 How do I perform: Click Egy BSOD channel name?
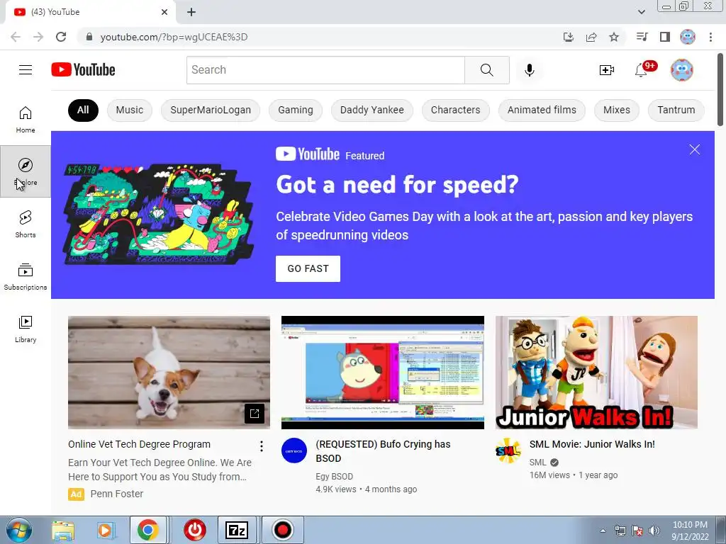point(335,477)
